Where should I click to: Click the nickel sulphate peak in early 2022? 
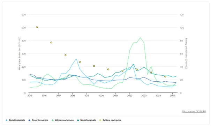[133, 64]
